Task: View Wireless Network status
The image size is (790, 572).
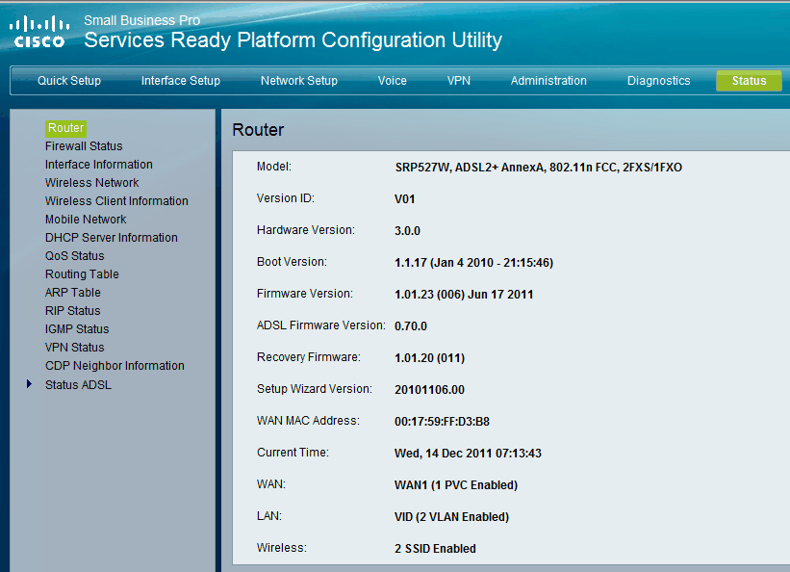Action: tap(91, 183)
